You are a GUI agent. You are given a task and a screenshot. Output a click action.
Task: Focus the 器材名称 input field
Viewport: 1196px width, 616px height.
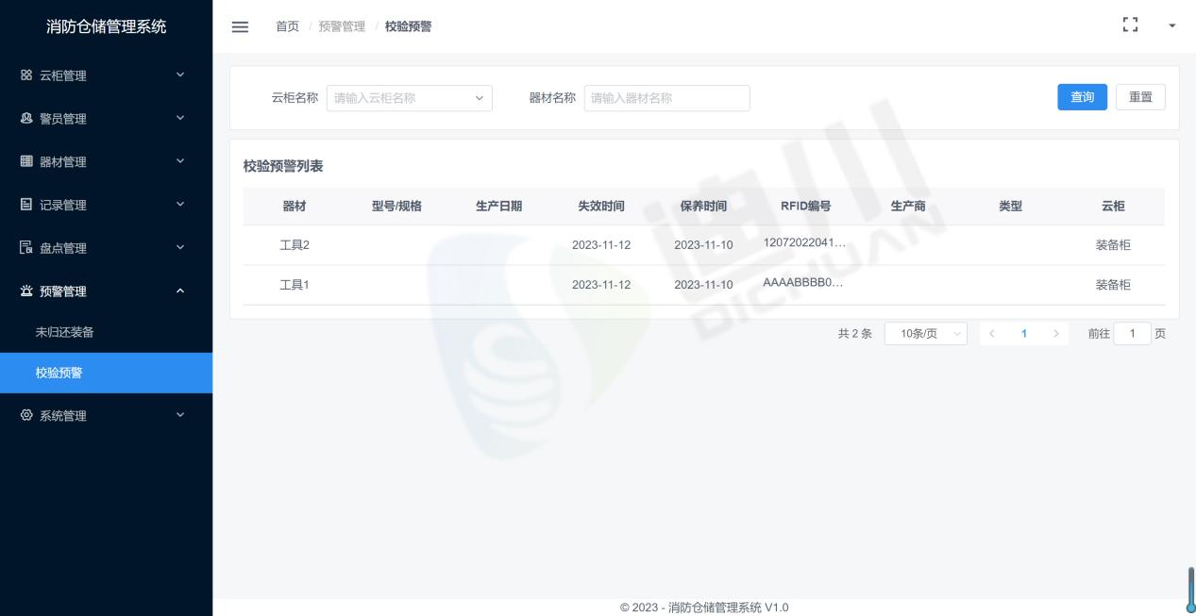tap(666, 98)
